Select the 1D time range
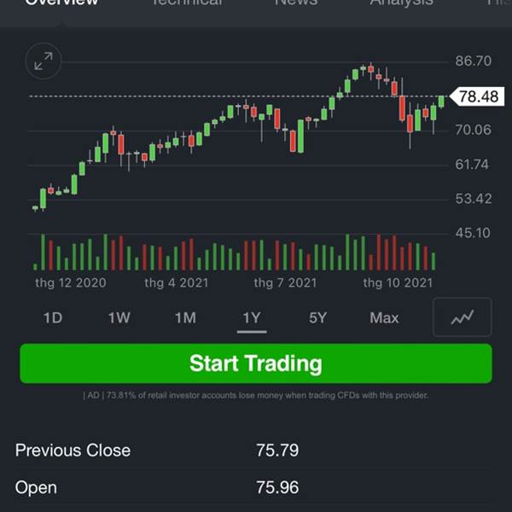512x512 pixels. click(x=53, y=317)
